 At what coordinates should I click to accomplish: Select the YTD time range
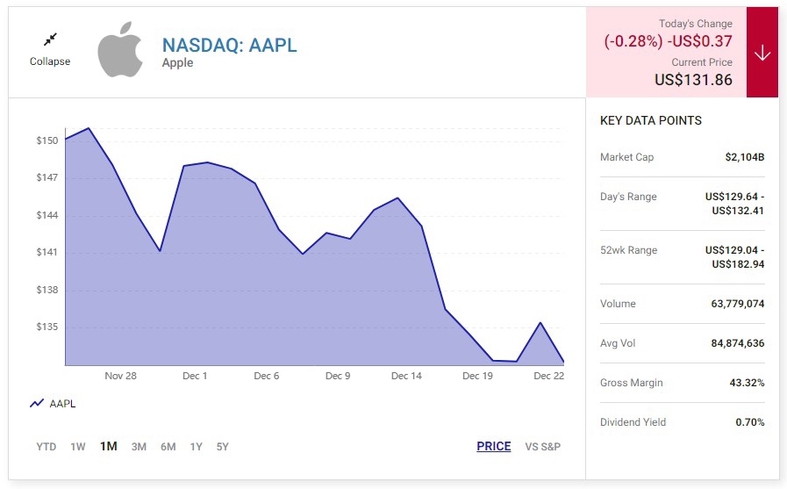tap(47, 447)
